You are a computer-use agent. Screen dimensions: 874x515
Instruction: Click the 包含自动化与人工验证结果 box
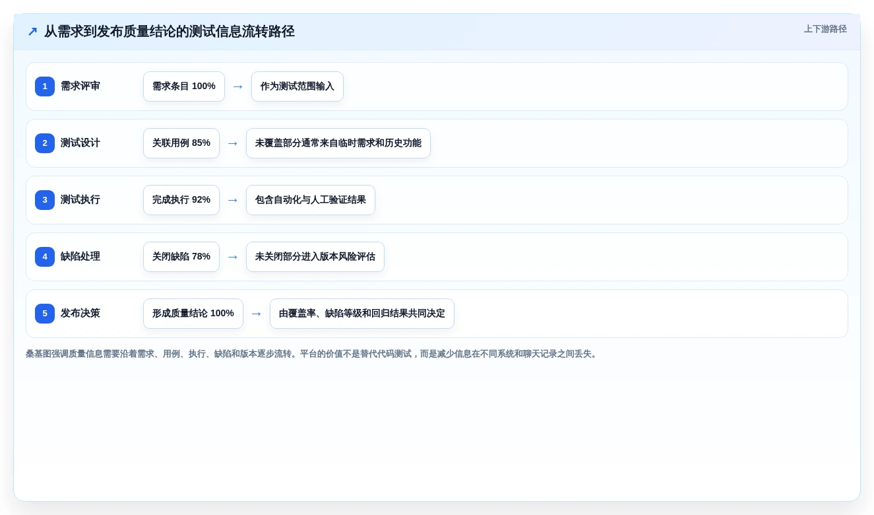pyautogui.click(x=311, y=200)
